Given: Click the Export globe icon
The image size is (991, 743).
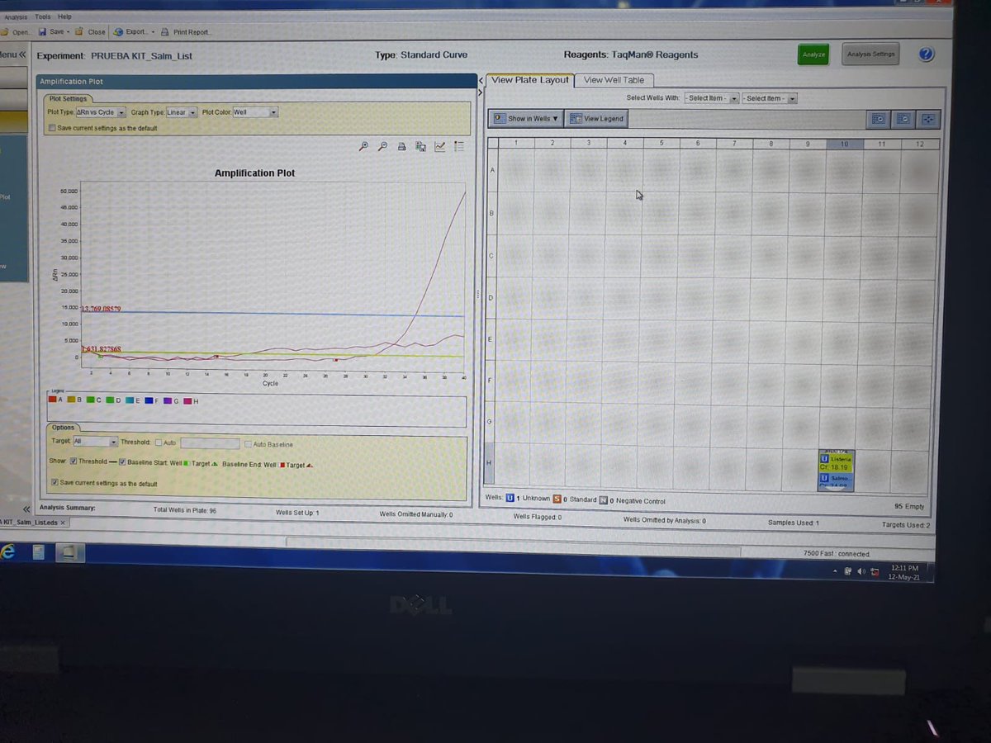Looking at the screenshot, I should click(x=118, y=32).
